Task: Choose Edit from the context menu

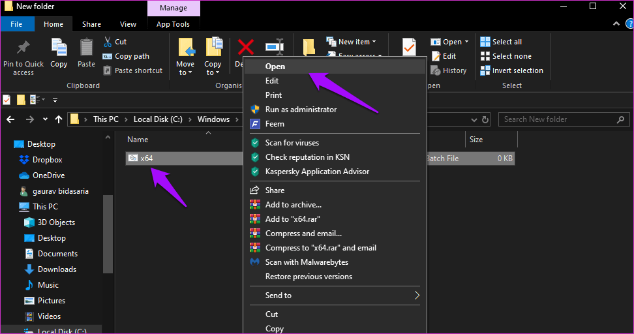Action: (x=336, y=81)
